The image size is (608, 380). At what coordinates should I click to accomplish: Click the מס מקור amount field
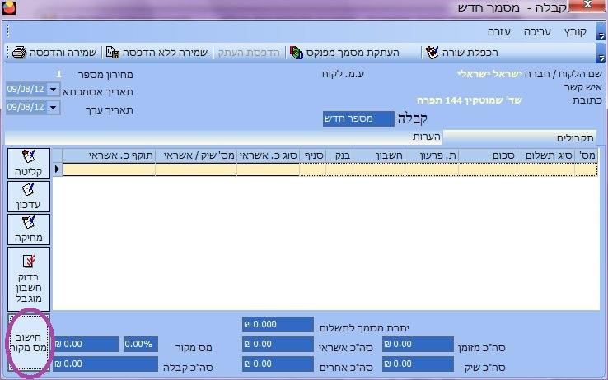click(86, 344)
